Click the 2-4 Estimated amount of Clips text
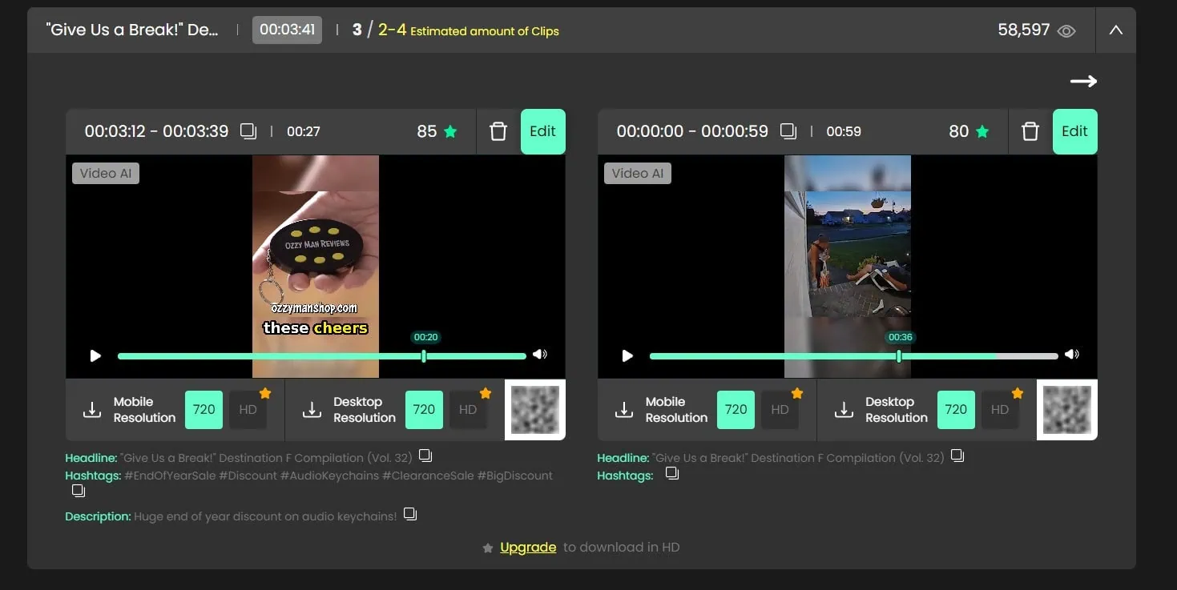1177x590 pixels. pos(469,30)
